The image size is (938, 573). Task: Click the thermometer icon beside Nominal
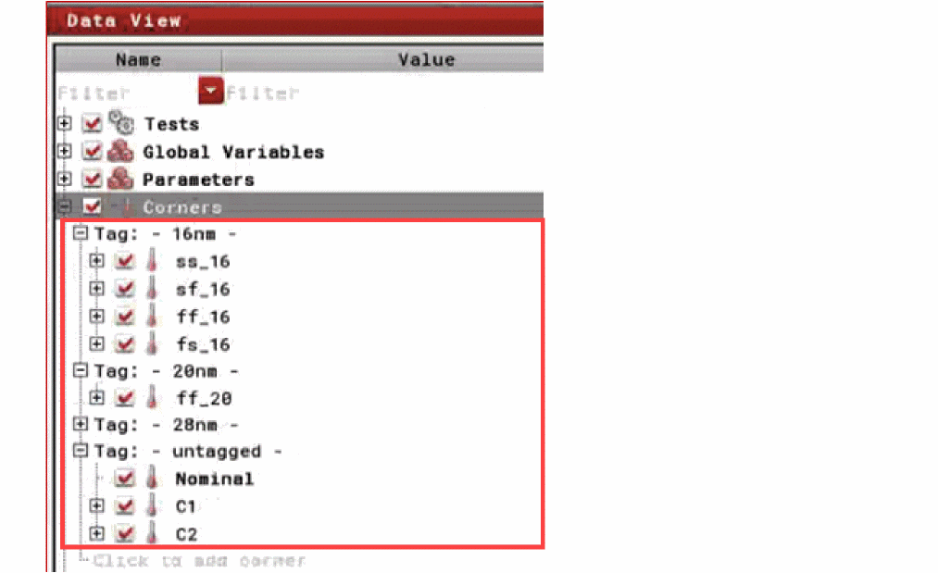point(153,478)
